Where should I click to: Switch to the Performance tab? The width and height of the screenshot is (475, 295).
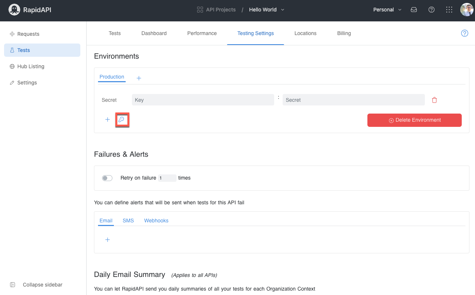click(x=202, y=33)
